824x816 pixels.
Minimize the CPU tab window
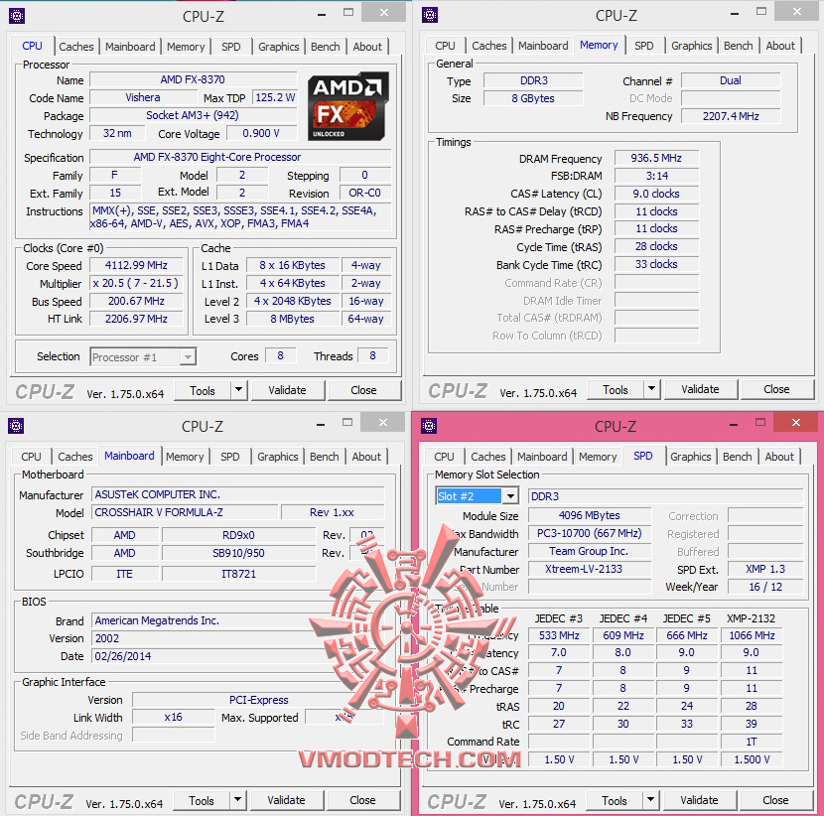(321, 15)
